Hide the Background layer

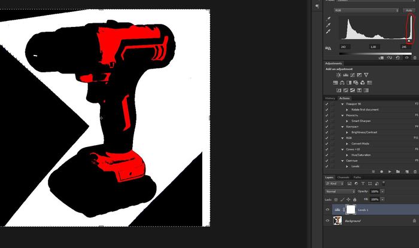(327, 221)
